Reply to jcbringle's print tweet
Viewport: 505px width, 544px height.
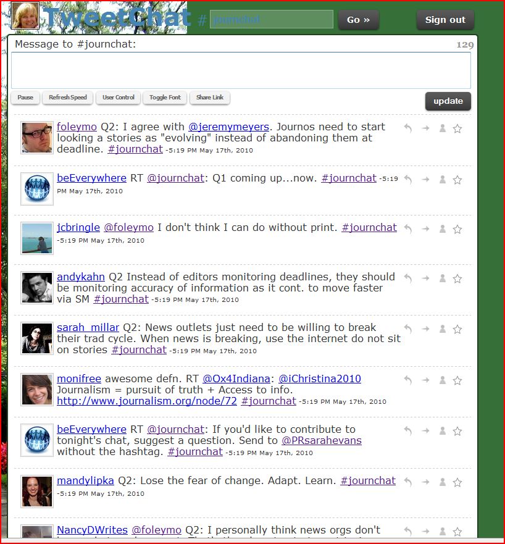pos(408,228)
